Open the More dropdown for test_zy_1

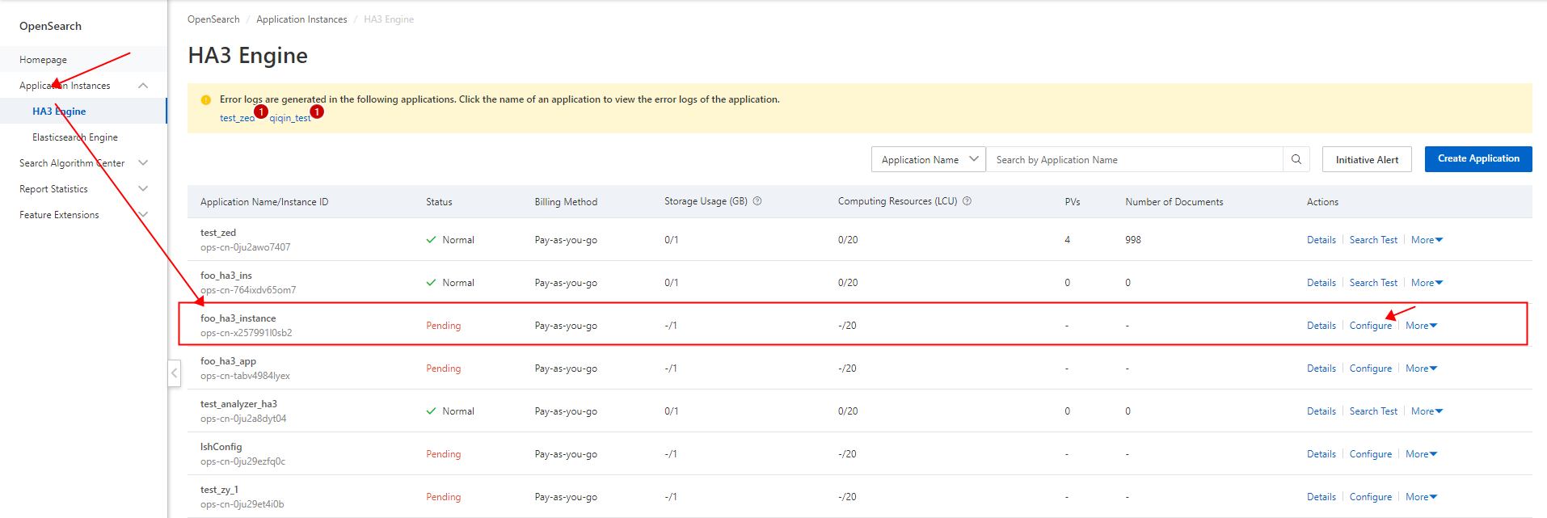point(1421,497)
